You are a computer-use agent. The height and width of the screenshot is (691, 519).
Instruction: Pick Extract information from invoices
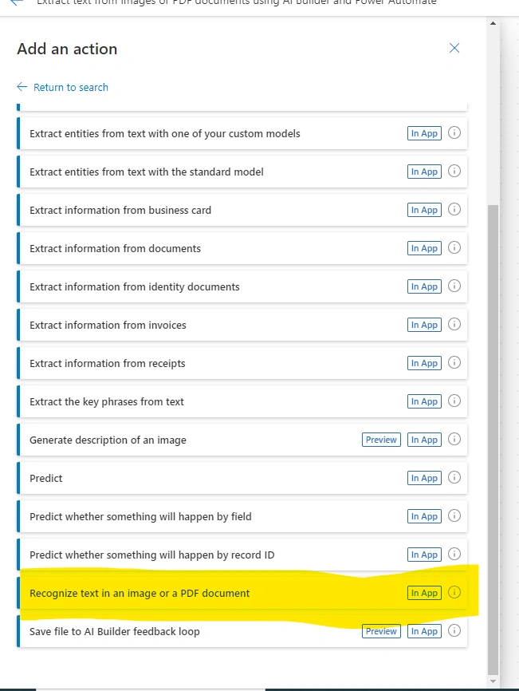tap(242, 325)
